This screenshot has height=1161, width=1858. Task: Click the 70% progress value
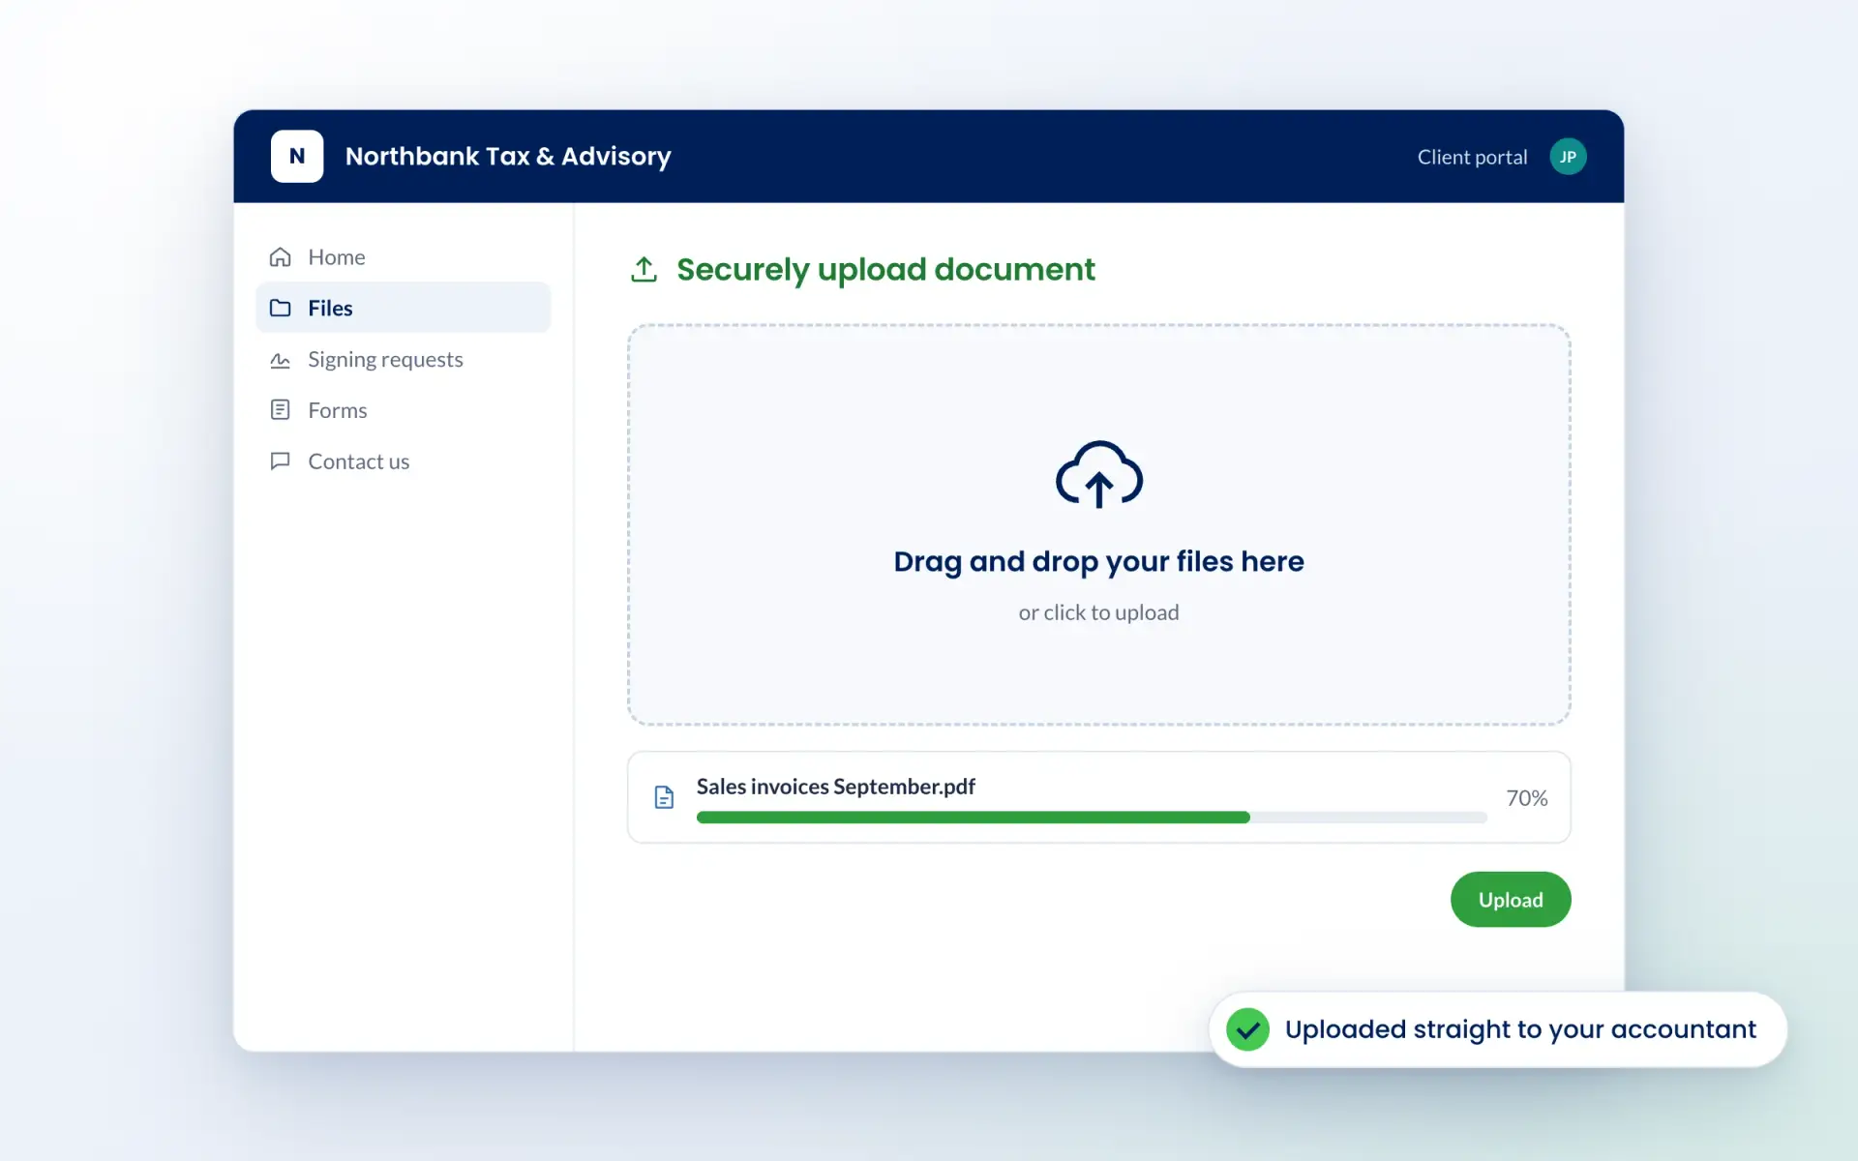[x=1526, y=798]
